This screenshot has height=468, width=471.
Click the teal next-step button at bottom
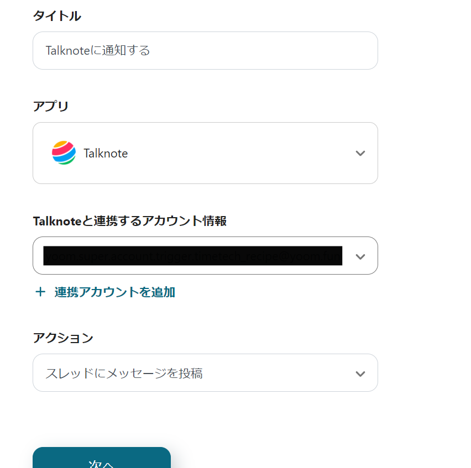[x=102, y=458]
